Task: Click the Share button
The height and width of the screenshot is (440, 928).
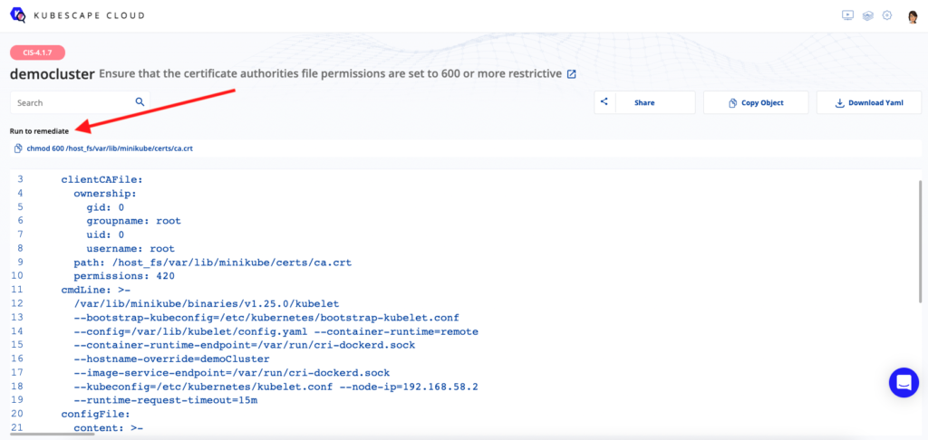Action: click(644, 102)
